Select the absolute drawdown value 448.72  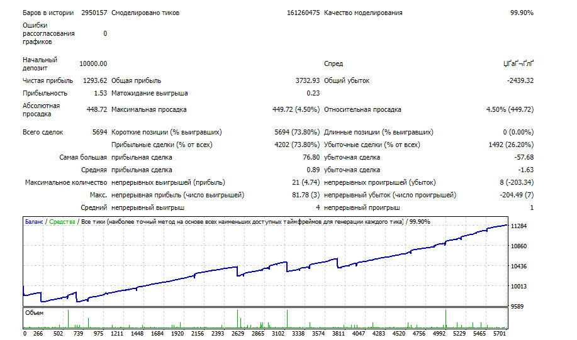[97, 109]
